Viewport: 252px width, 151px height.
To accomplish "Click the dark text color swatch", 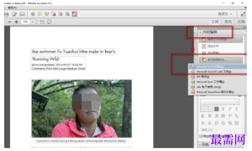I will pos(217,109).
